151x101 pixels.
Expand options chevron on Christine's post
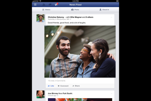point(111,17)
